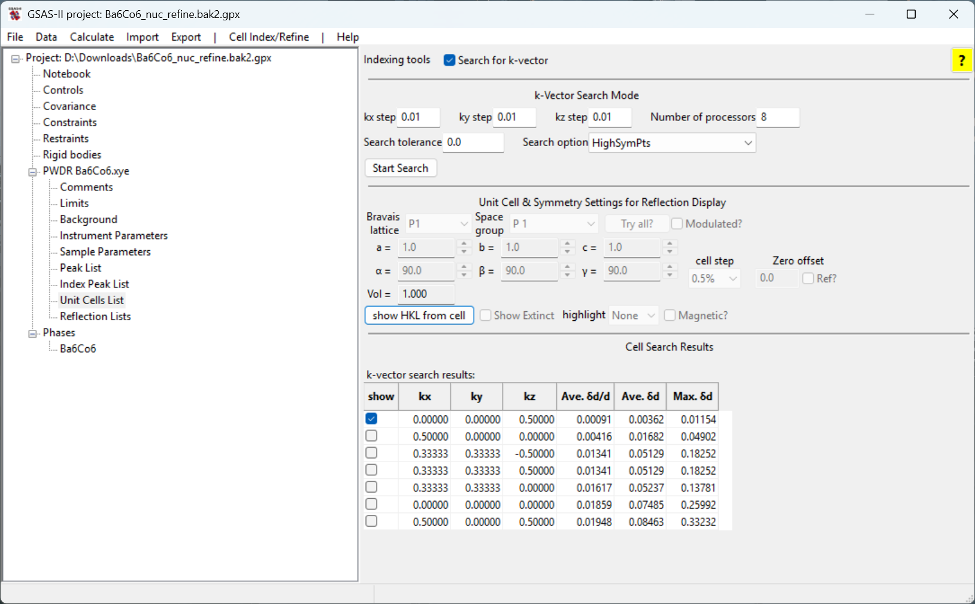This screenshot has width=975, height=604.
Task: Open the highlight None dropdown
Action: (x=634, y=315)
